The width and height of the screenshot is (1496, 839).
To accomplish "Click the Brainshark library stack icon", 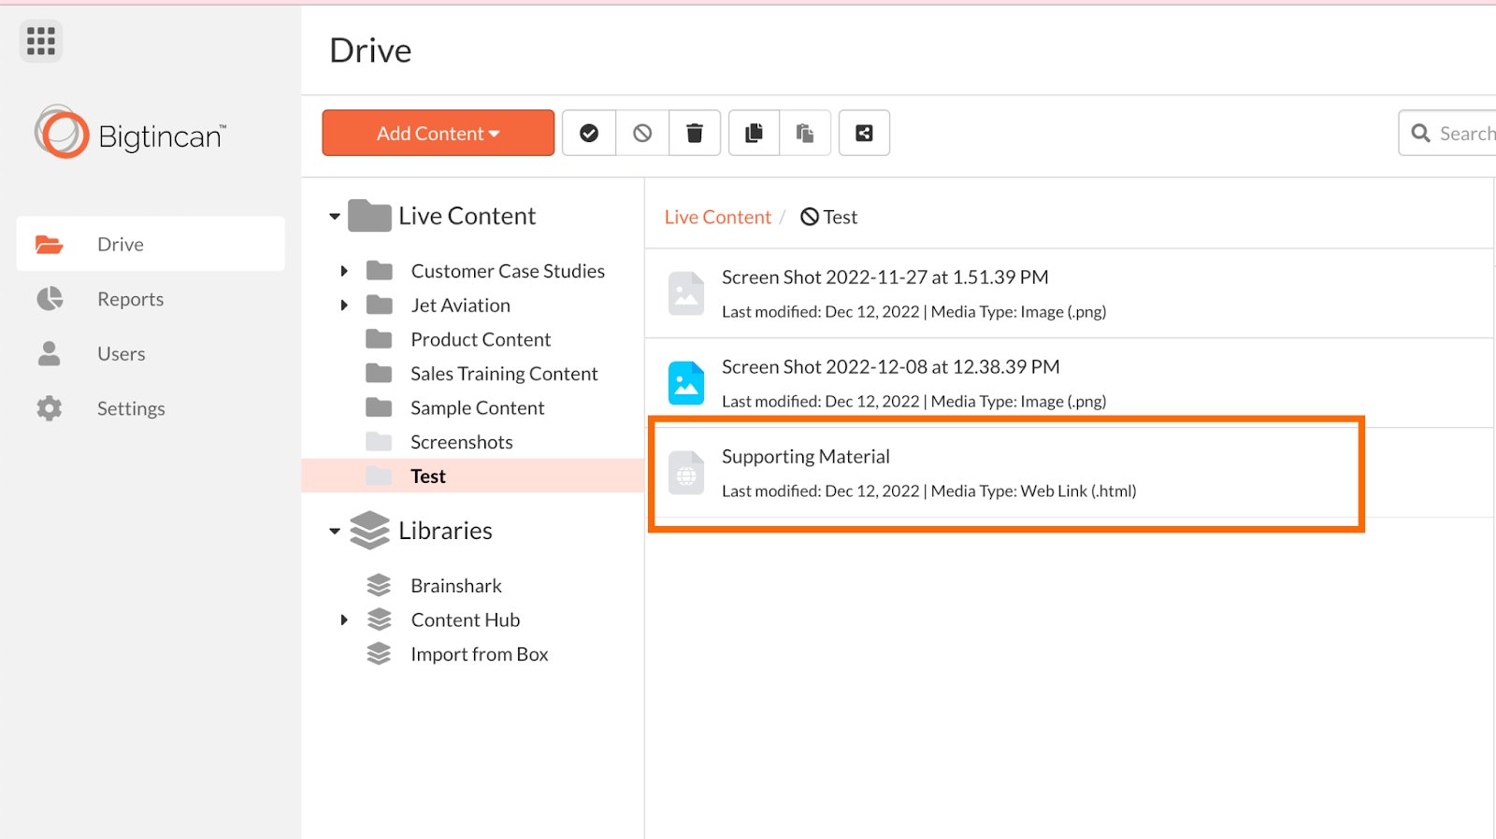I will point(379,585).
